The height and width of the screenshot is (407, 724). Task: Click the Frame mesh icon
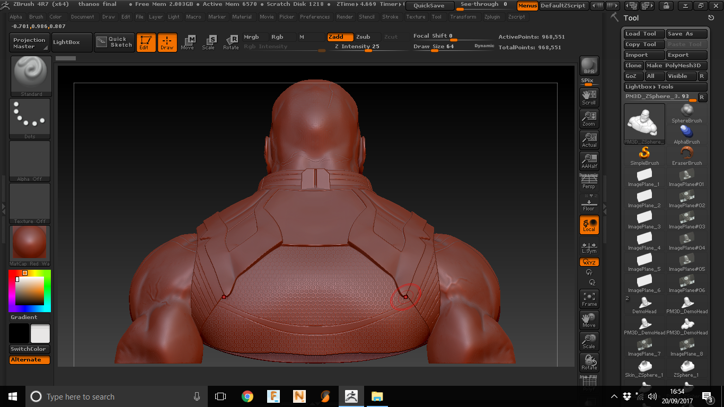point(589,298)
